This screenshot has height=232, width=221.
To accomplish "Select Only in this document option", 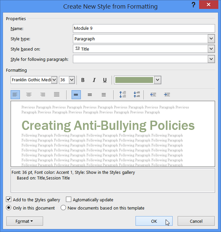I will pos(9,208).
